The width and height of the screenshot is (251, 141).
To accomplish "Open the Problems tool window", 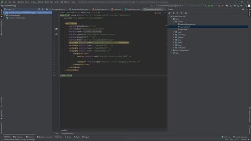I will 18,137.
